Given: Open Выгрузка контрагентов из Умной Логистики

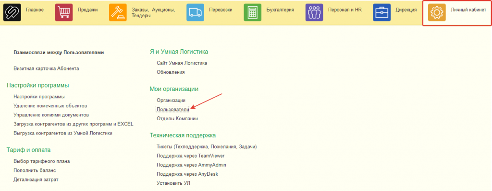Looking at the screenshot, I should [x=63, y=133].
